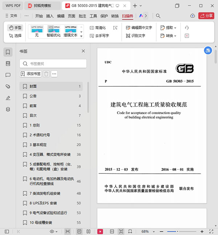Open the attachments paperclip panel
Viewport: 218px width, 235px height.
(8, 86)
